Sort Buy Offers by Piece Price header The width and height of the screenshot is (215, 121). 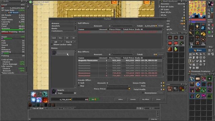pyautogui.click(x=115, y=58)
